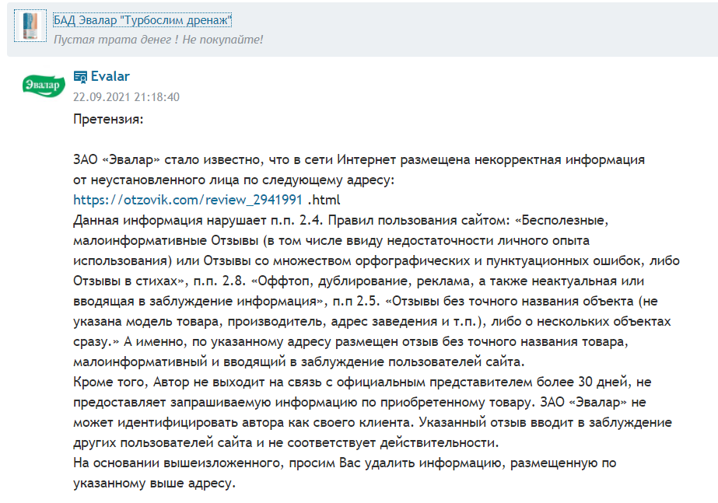Click the line starting "Данная информация нарушает п.п. 2.4."
718x503 pixels.
[x=341, y=220]
